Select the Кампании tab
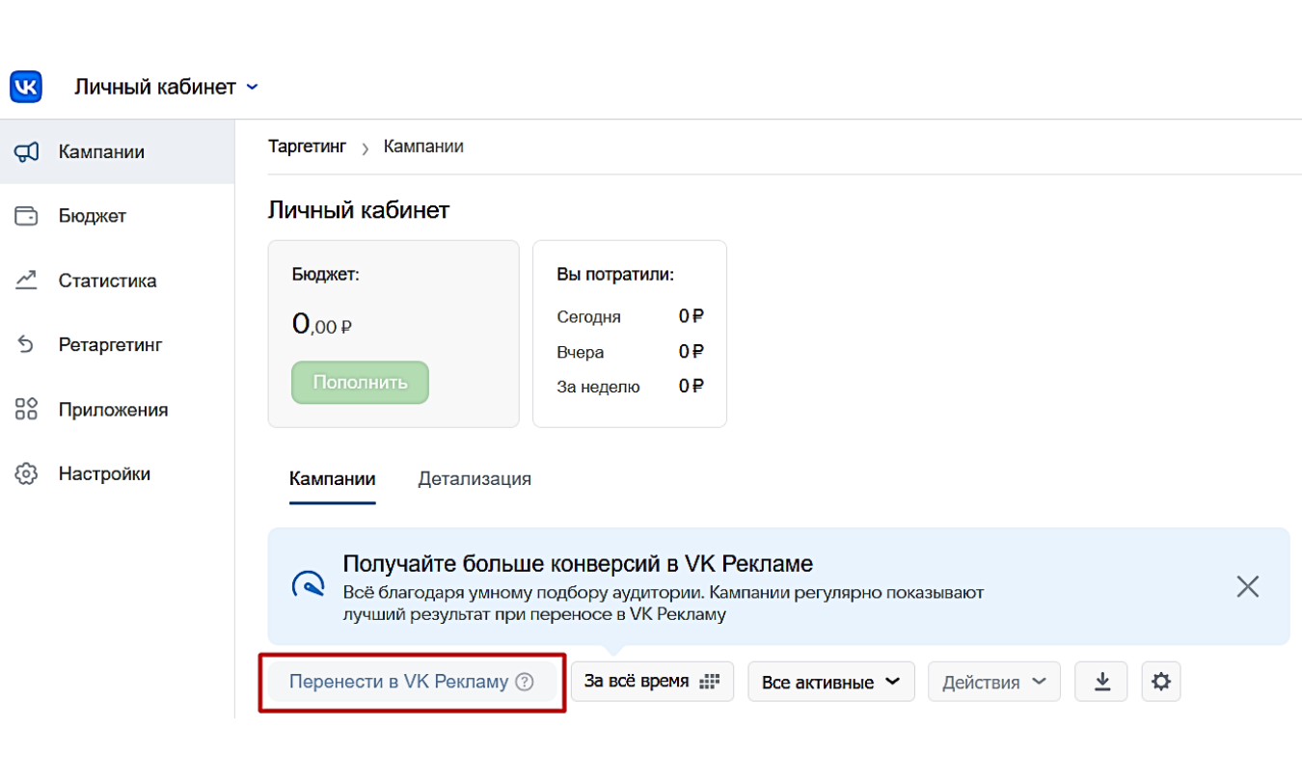 pos(332,478)
